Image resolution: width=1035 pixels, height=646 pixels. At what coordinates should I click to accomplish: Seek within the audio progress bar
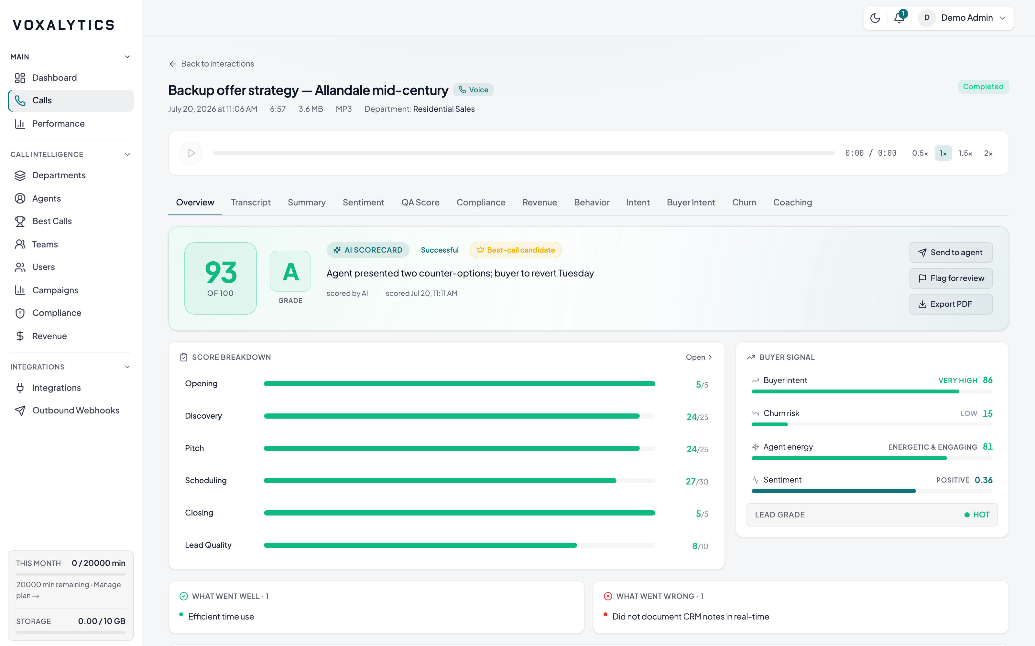pyautogui.click(x=524, y=153)
